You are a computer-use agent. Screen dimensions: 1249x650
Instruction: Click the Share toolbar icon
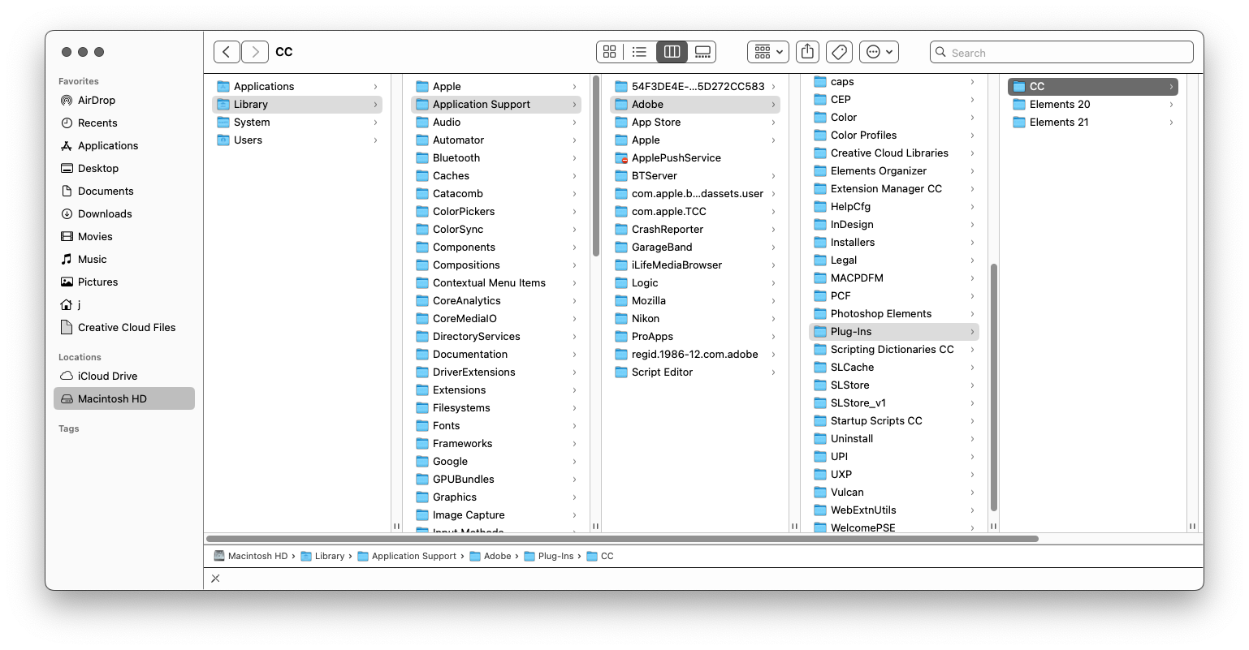tap(807, 52)
